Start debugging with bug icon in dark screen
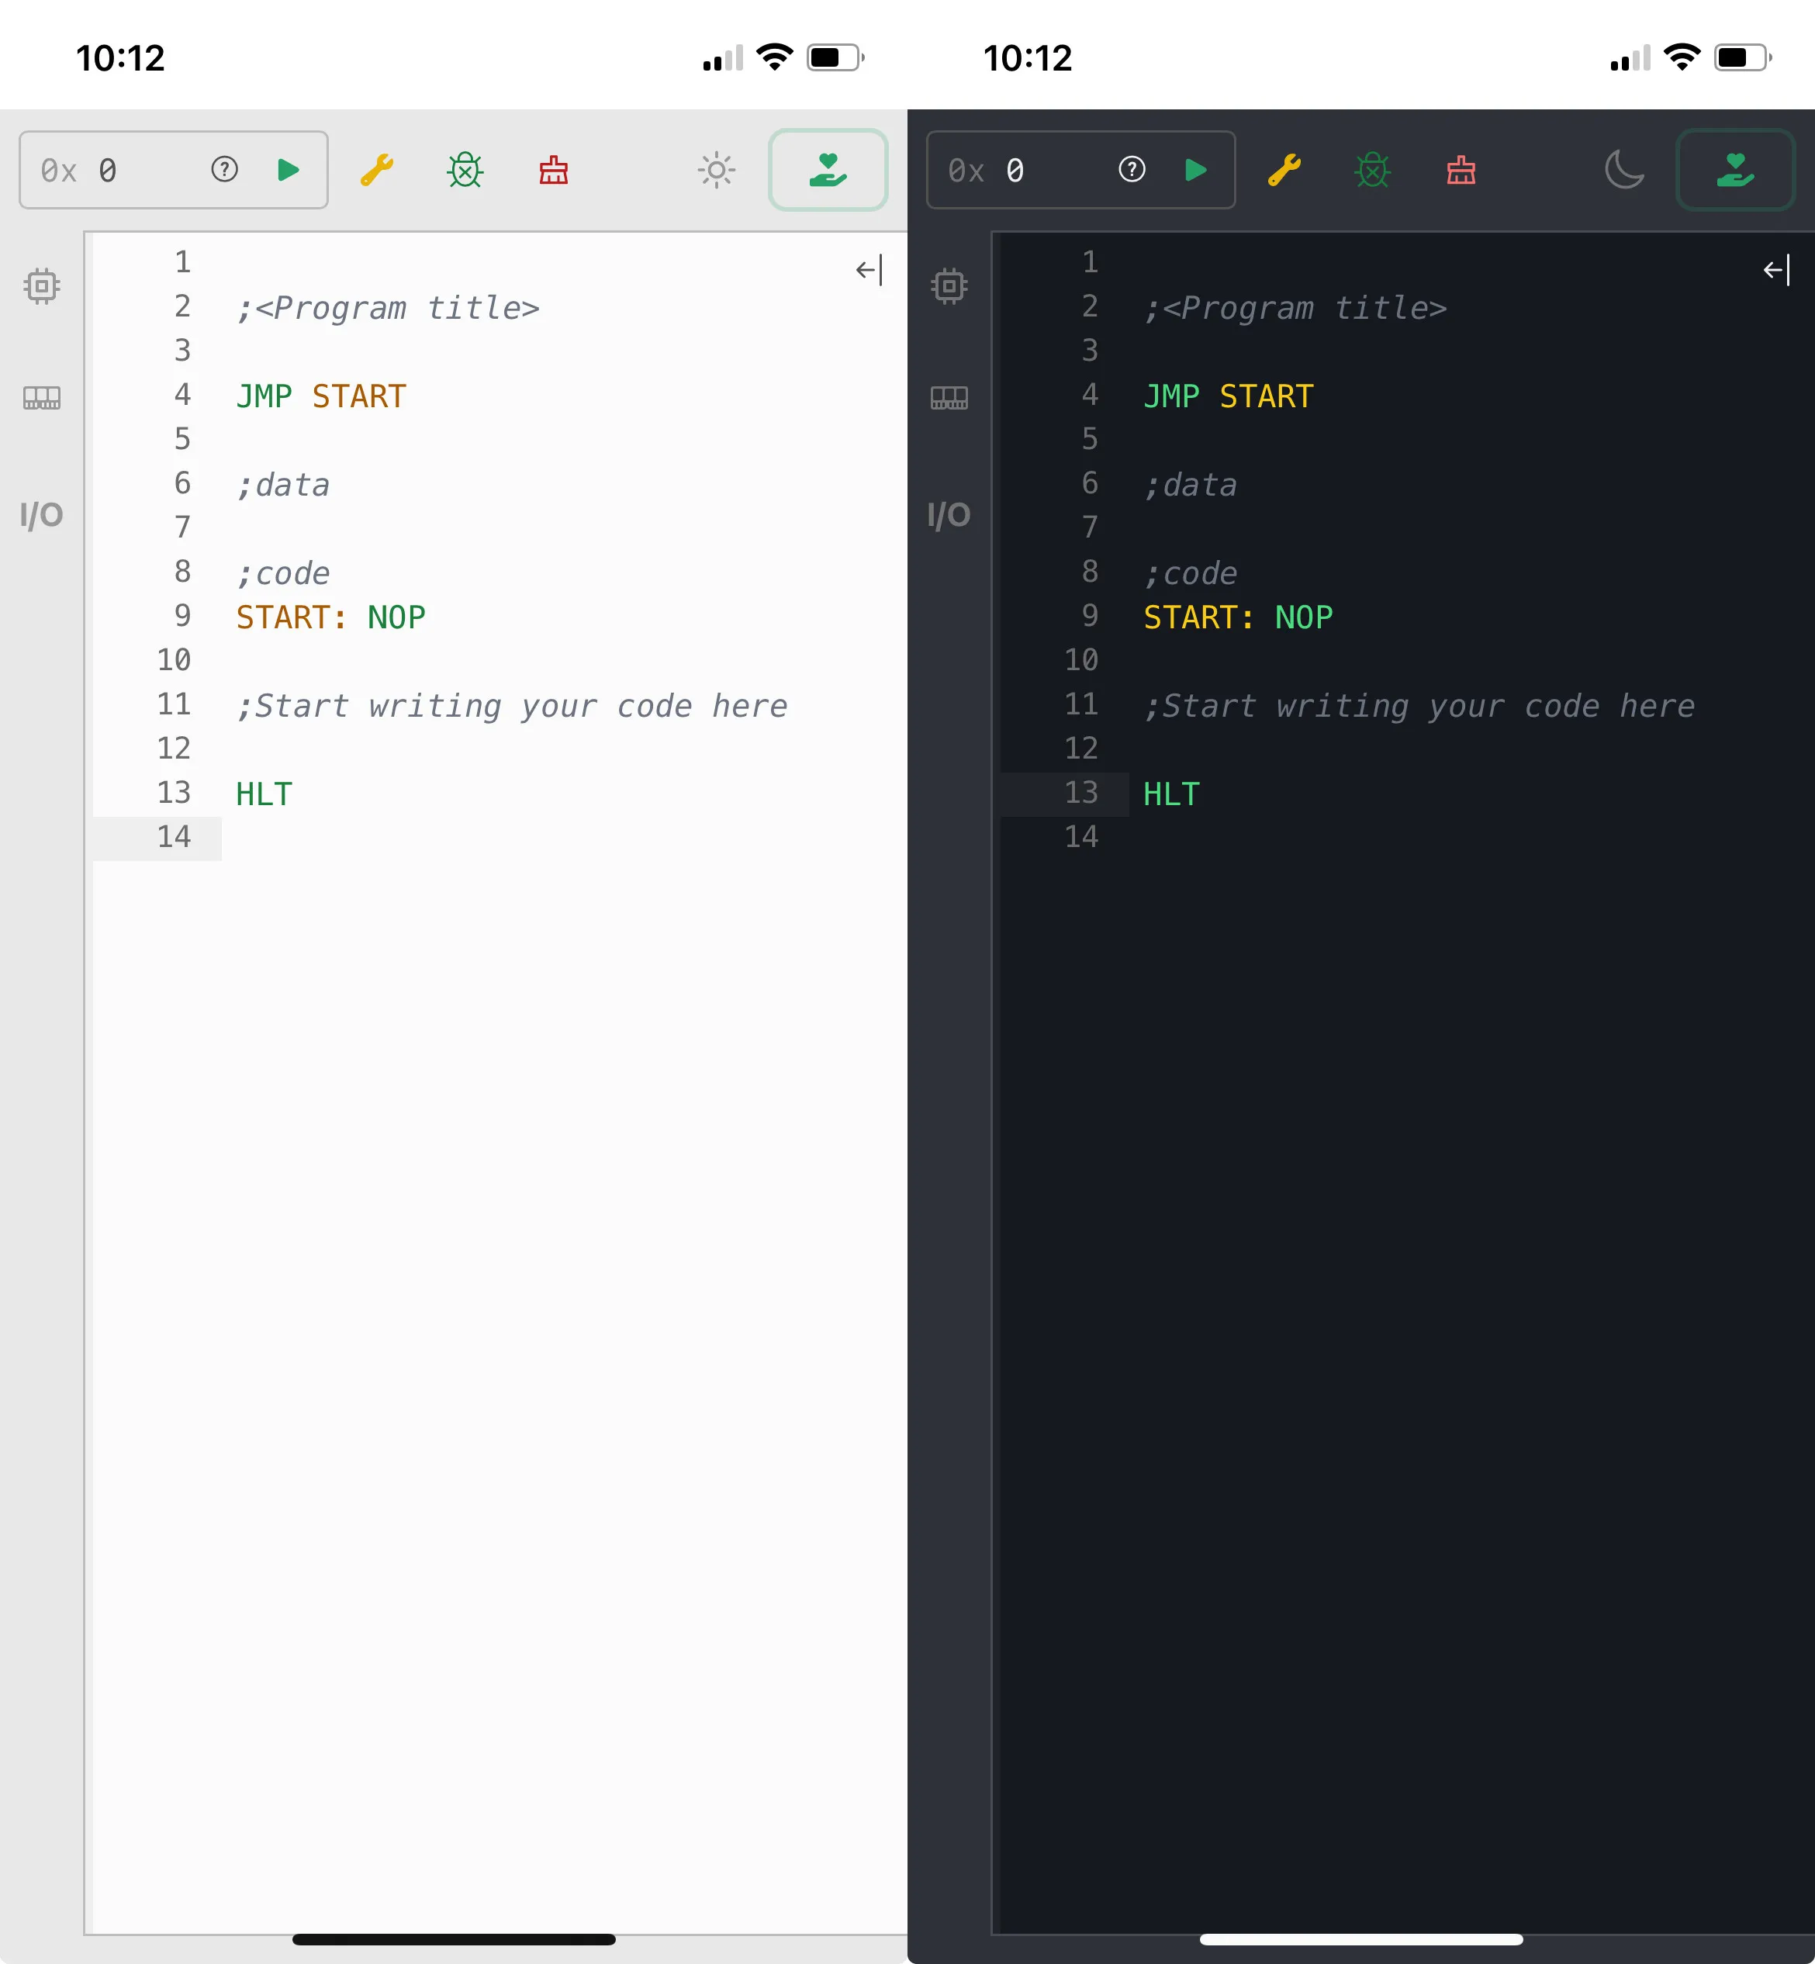 (x=1372, y=170)
